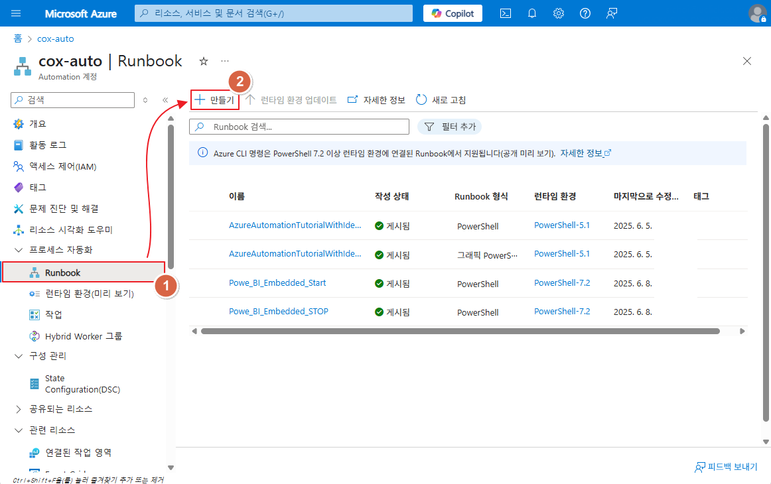This screenshot has height=484, width=771.
Task: Click 런타임 환경 업데이트 toolbar item
Action: 291,99
